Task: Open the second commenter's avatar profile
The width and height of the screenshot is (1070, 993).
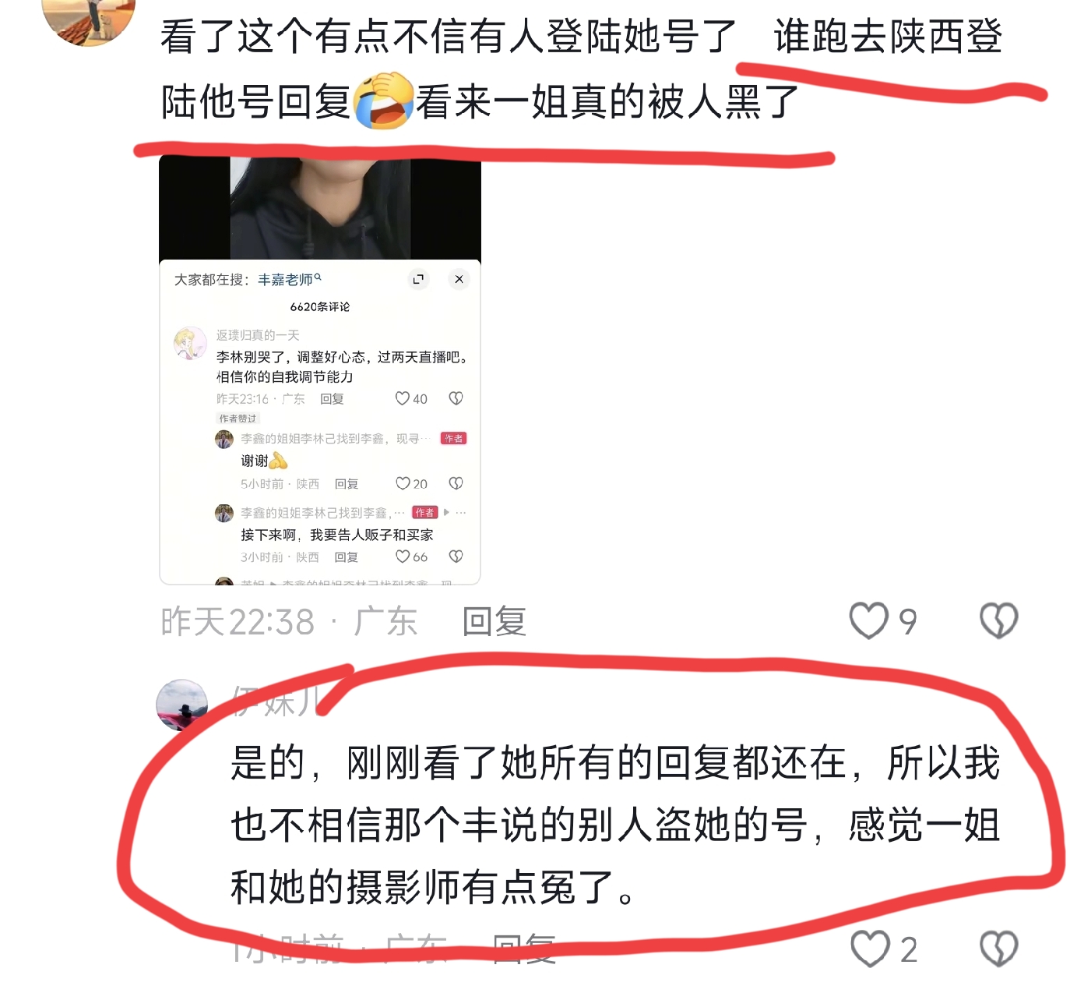Action: click(x=182, y=705)
